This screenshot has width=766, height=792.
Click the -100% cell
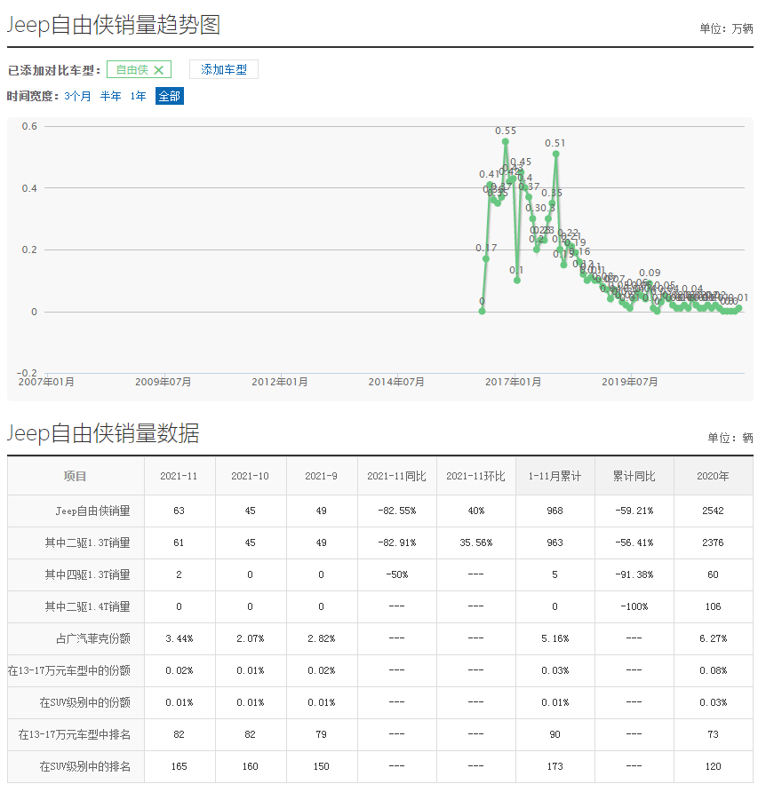634,606
